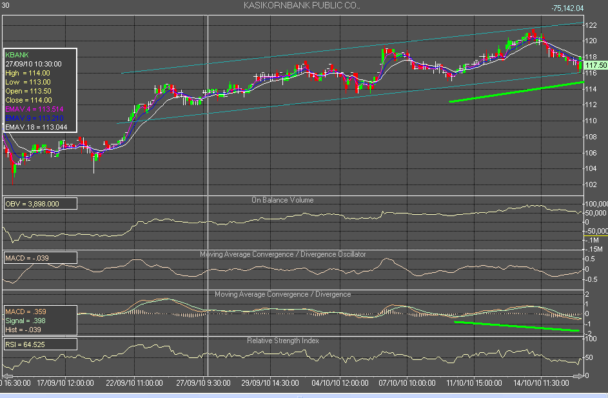Click the 17/09/10 12:00:00 time label
The image size is (608, 398).
65,383
